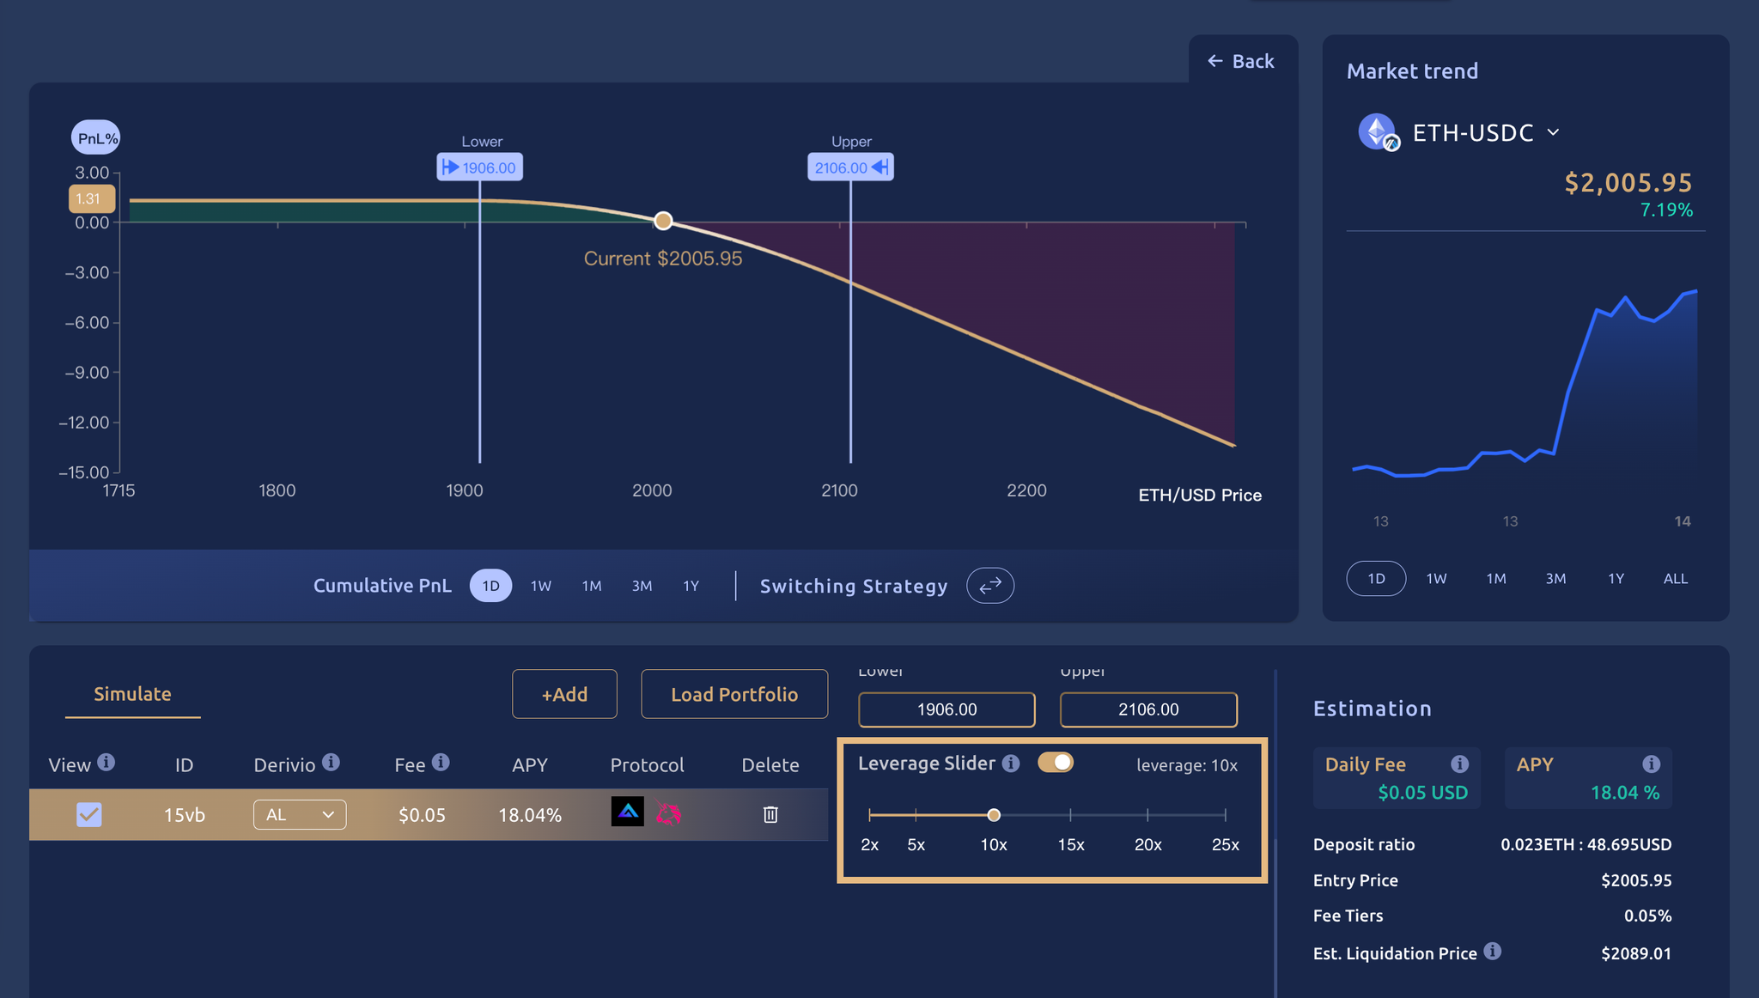
Task: Click the Entry Price $2005.95 value
Action: click(1636, 880)
